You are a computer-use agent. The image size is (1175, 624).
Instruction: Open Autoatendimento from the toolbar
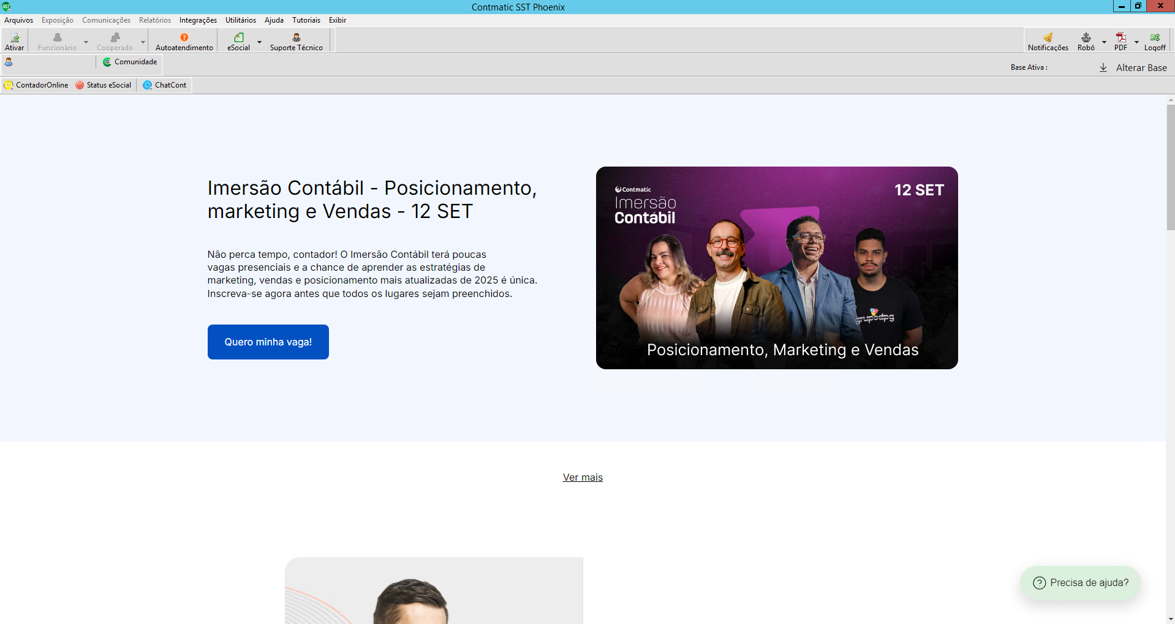coord(184,41)
